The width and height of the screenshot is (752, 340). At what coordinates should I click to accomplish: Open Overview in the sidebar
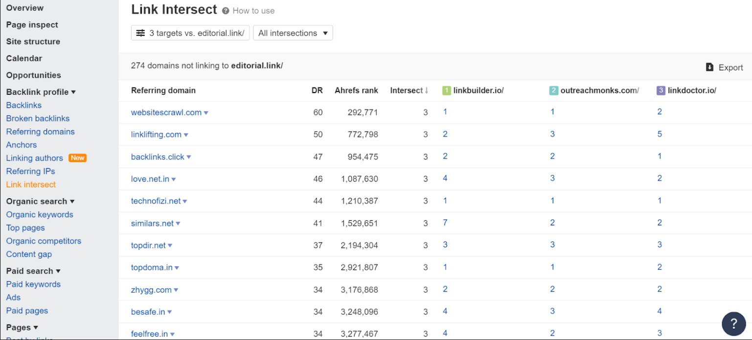(25, 8)
